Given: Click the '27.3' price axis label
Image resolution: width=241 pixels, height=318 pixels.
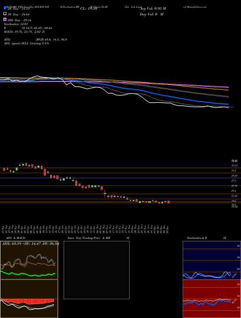Looking at the screenshot, I should point(234,181).
